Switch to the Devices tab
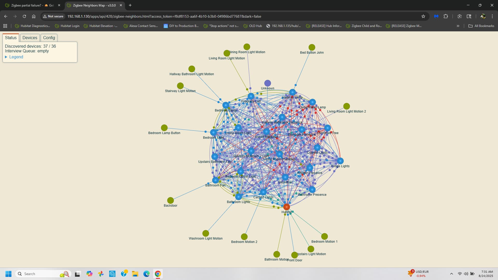 click(x=30, y=38)
